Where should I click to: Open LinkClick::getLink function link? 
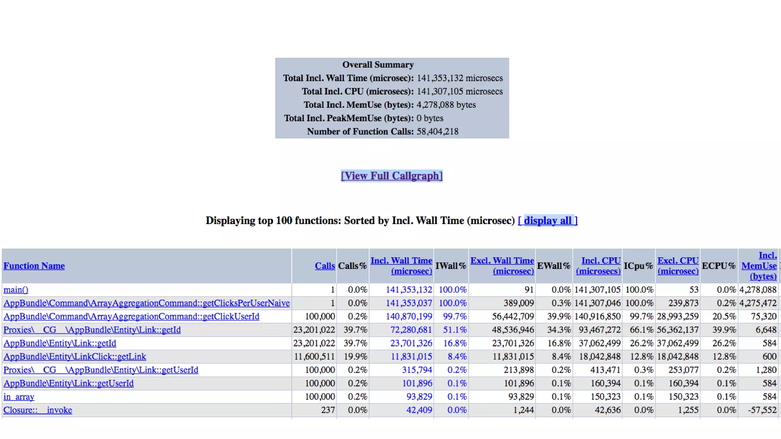[74, 356]
